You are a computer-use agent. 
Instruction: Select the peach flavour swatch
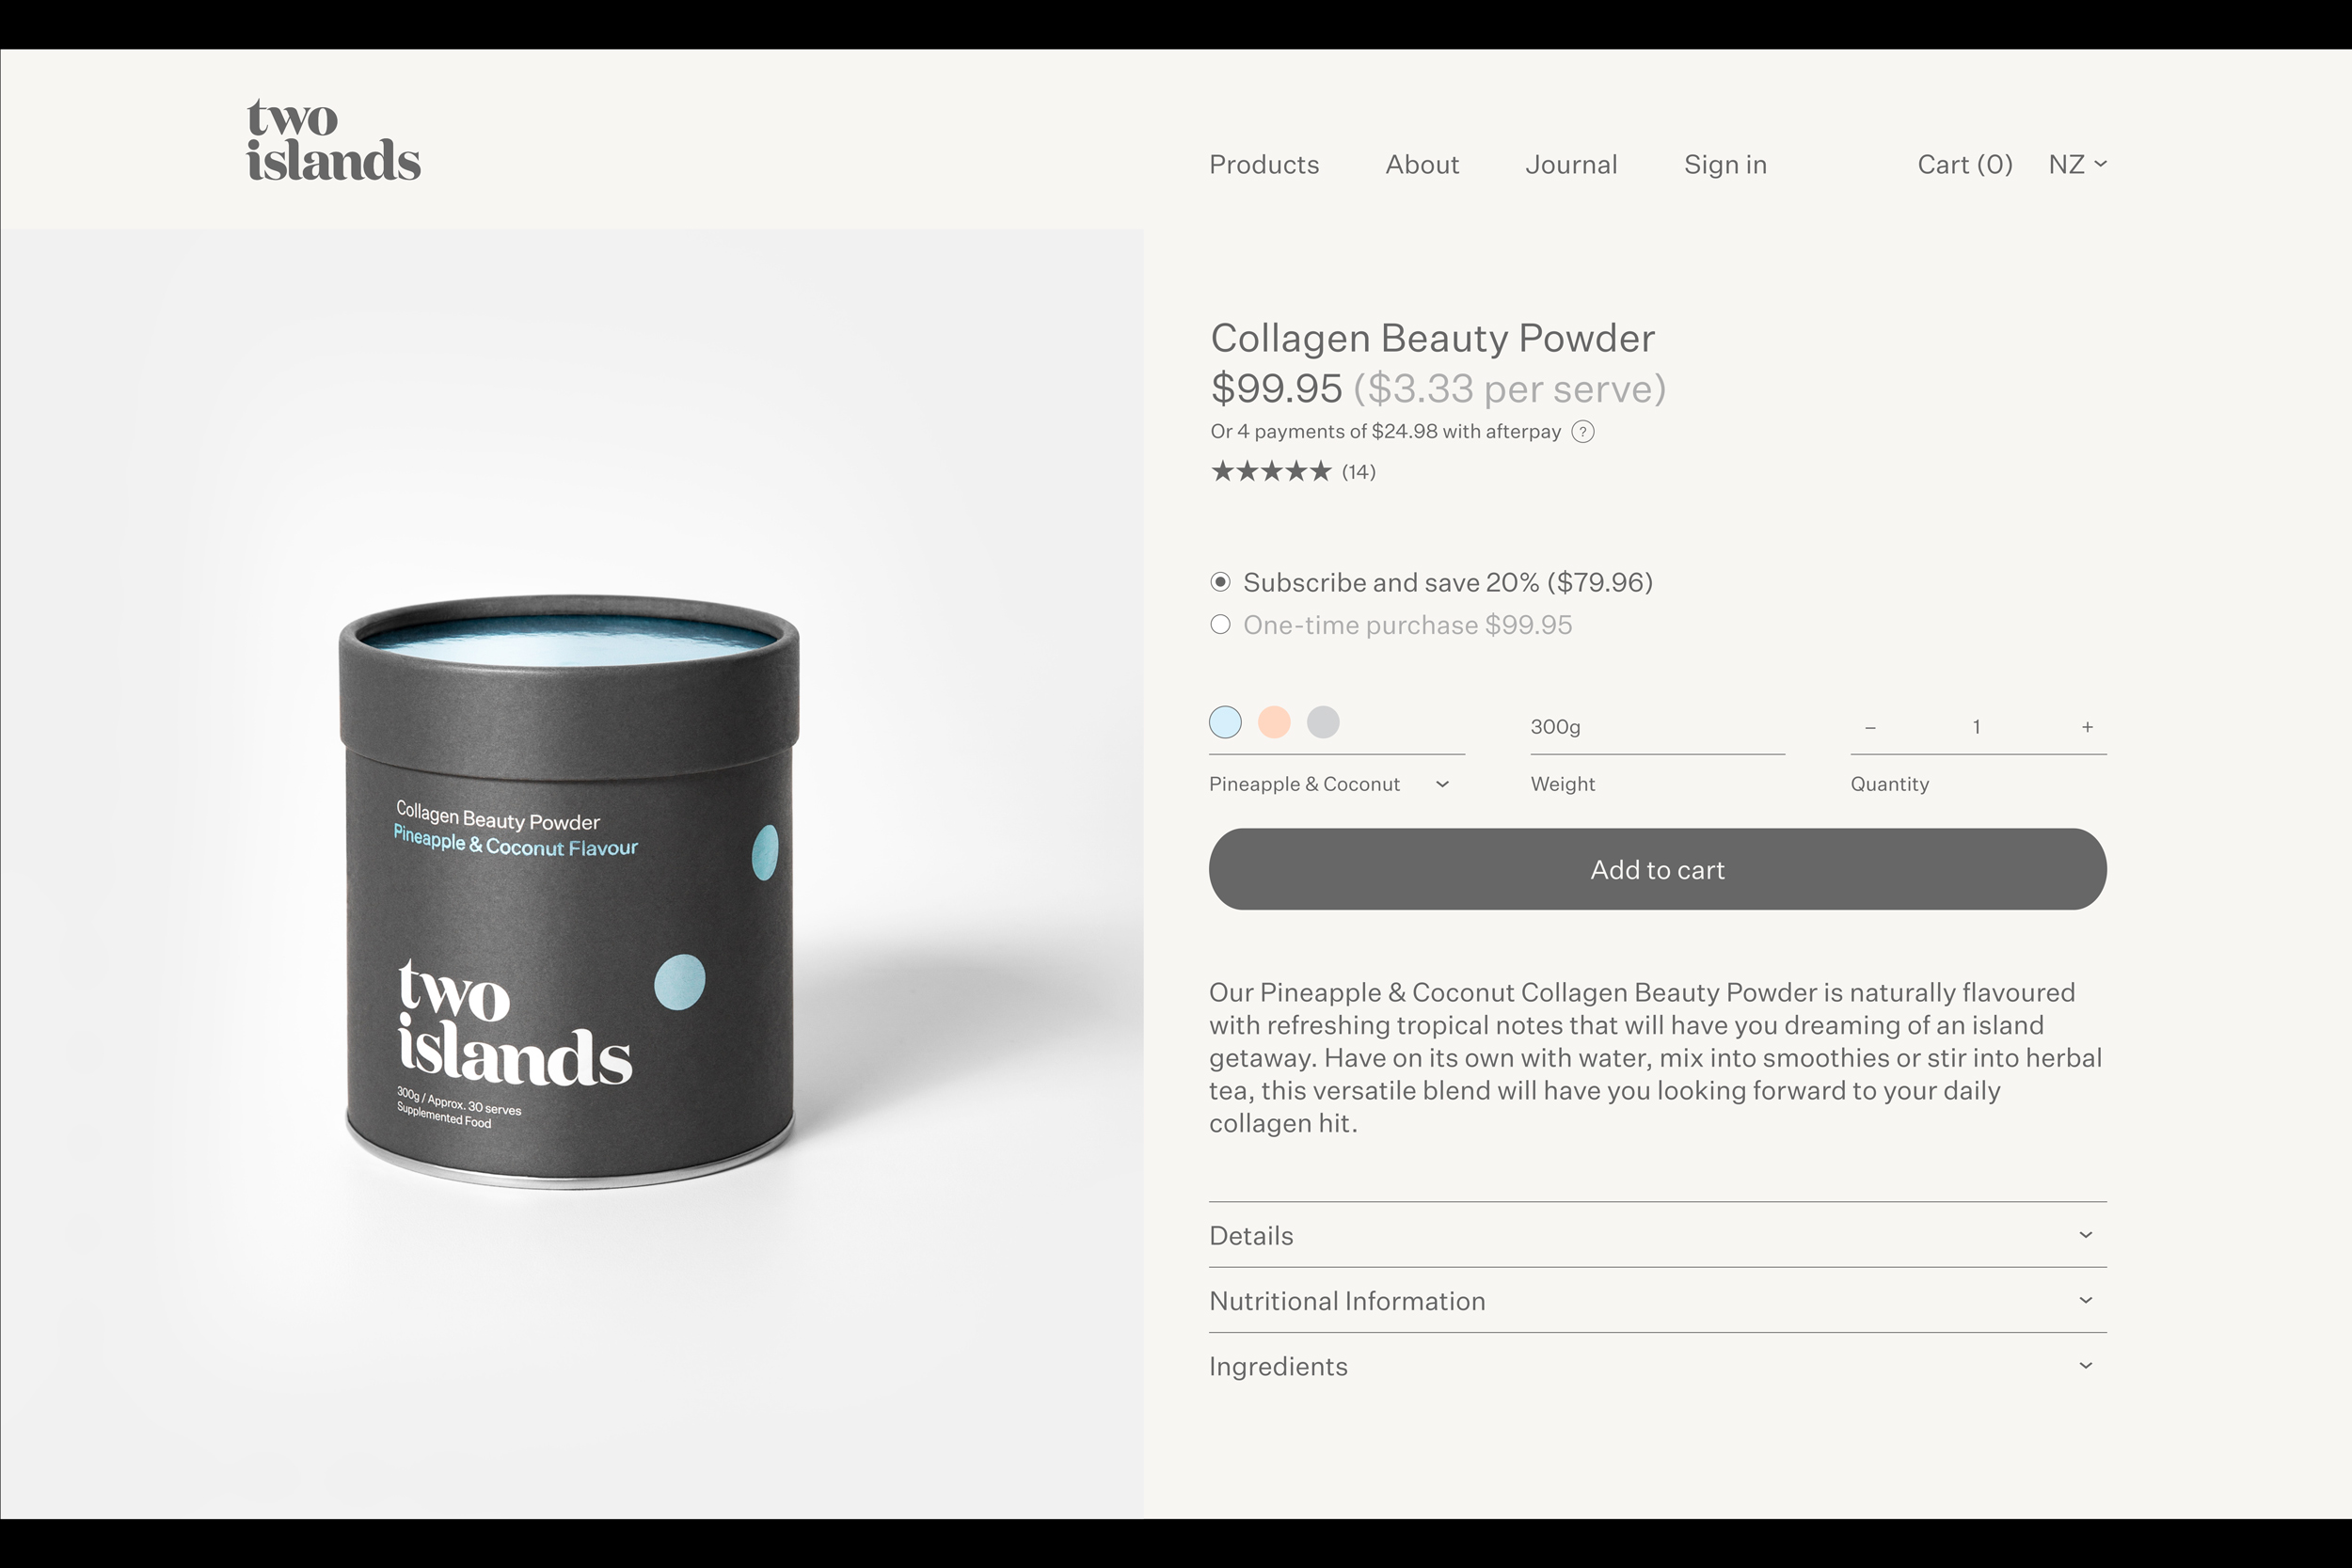(x=1274, y=722)
